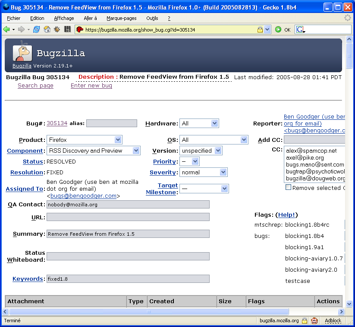Screen dimensions: 355x327
Task: Expand the Target Milestone dropdown
Action: click(x=204, y=189)
